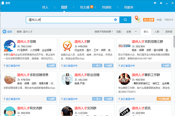Click the search magnifier button
The image size is (175, 116).
point(125,20)
